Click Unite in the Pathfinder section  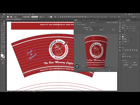[123, 57]
